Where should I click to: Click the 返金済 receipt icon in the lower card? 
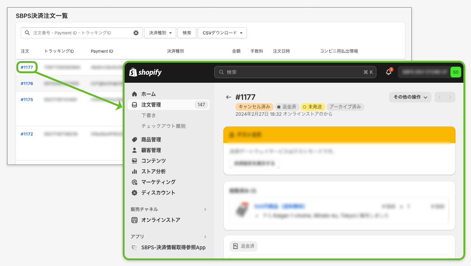[x=235, y=246]
